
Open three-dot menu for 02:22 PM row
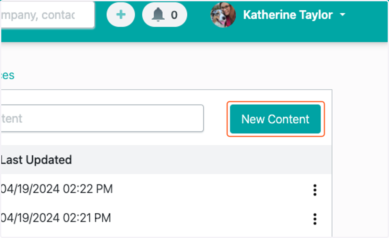click(x=315, y=190)
